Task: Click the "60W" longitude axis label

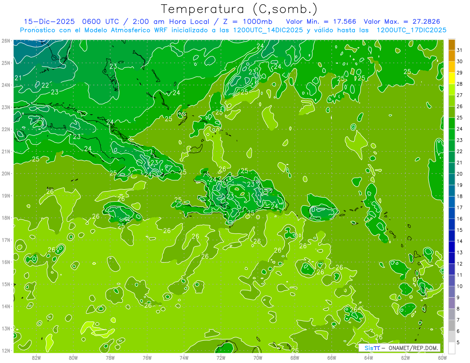Action: coord(443,358)
